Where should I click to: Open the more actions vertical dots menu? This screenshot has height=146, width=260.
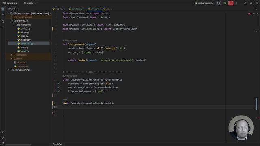(x=236, y=3)
